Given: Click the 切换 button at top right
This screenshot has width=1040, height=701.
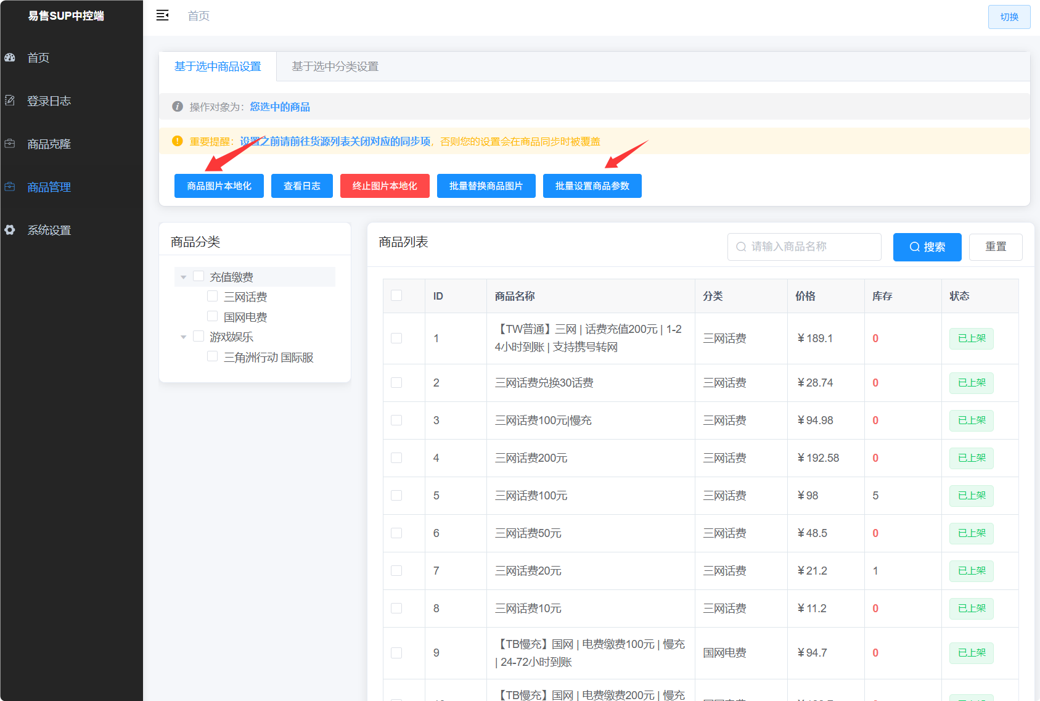Looking at the screenshot, I should [x=1009, y=17].
